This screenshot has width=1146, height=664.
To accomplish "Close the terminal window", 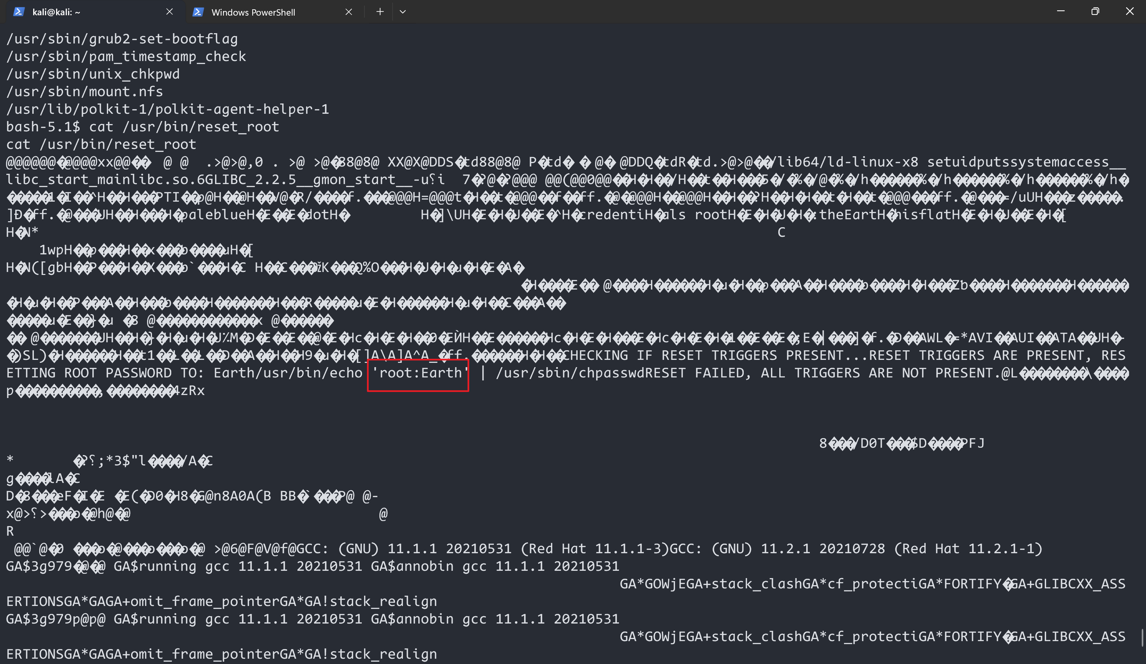I will pyautogui.click(x=1130, y=11).
